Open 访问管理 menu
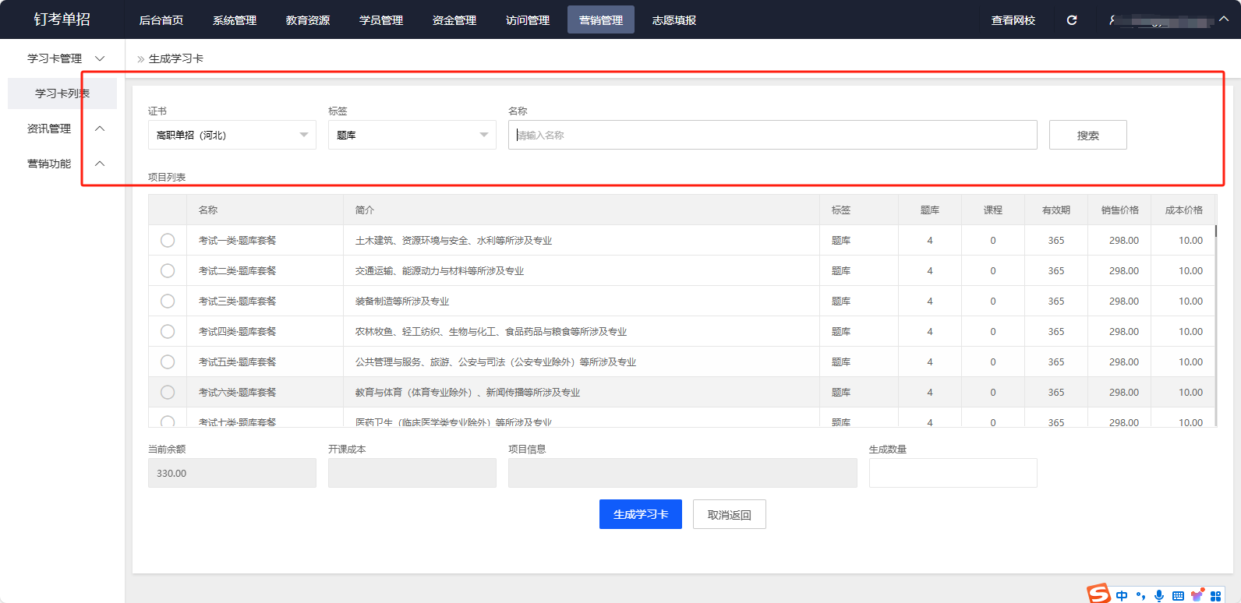This screenshot has width=1241, height=603. point(528,20)
